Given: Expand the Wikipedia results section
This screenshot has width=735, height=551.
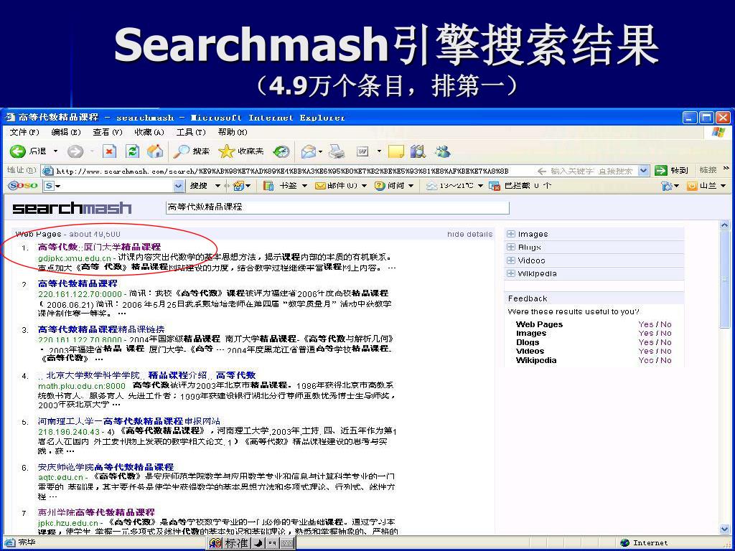Looking at the screenshot, I should [x=511, y=273].
